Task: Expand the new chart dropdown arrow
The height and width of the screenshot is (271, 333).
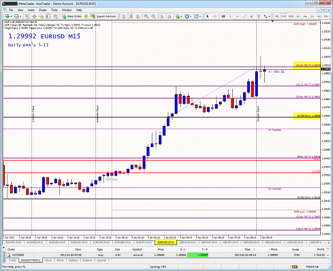Action: [11, 17]
